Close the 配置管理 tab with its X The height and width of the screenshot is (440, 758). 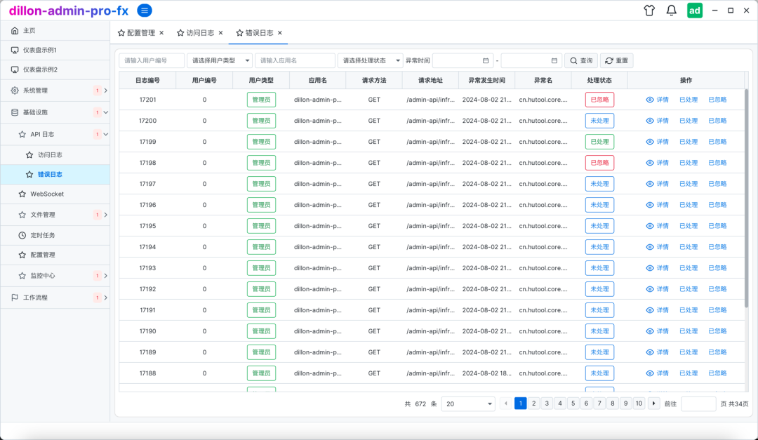161,33
